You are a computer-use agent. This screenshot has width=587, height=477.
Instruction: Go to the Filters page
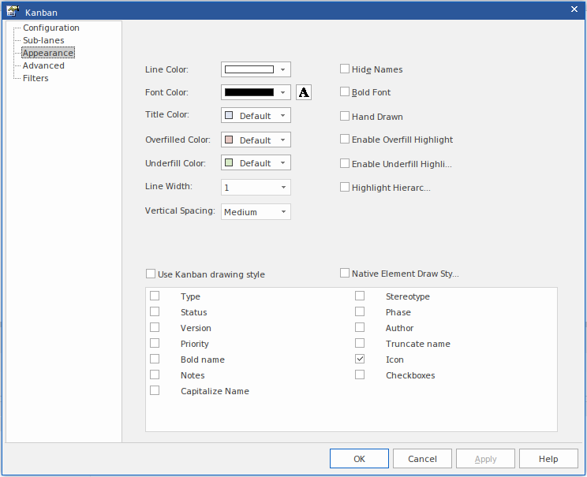[36, 78]
